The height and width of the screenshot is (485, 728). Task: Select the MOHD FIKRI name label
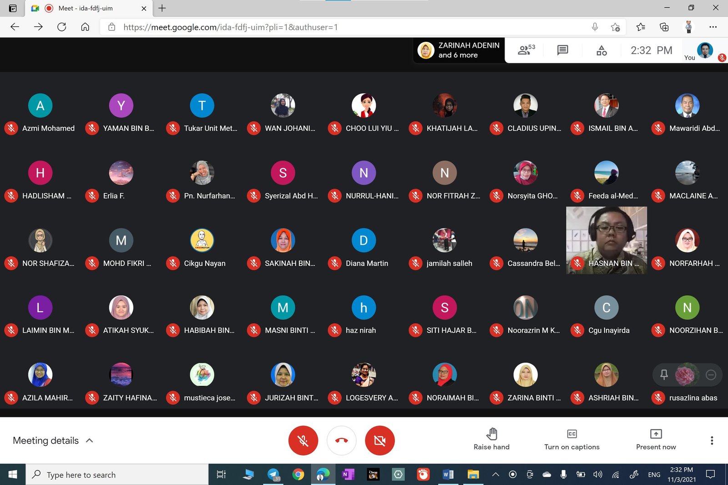(x=127, y=263)
